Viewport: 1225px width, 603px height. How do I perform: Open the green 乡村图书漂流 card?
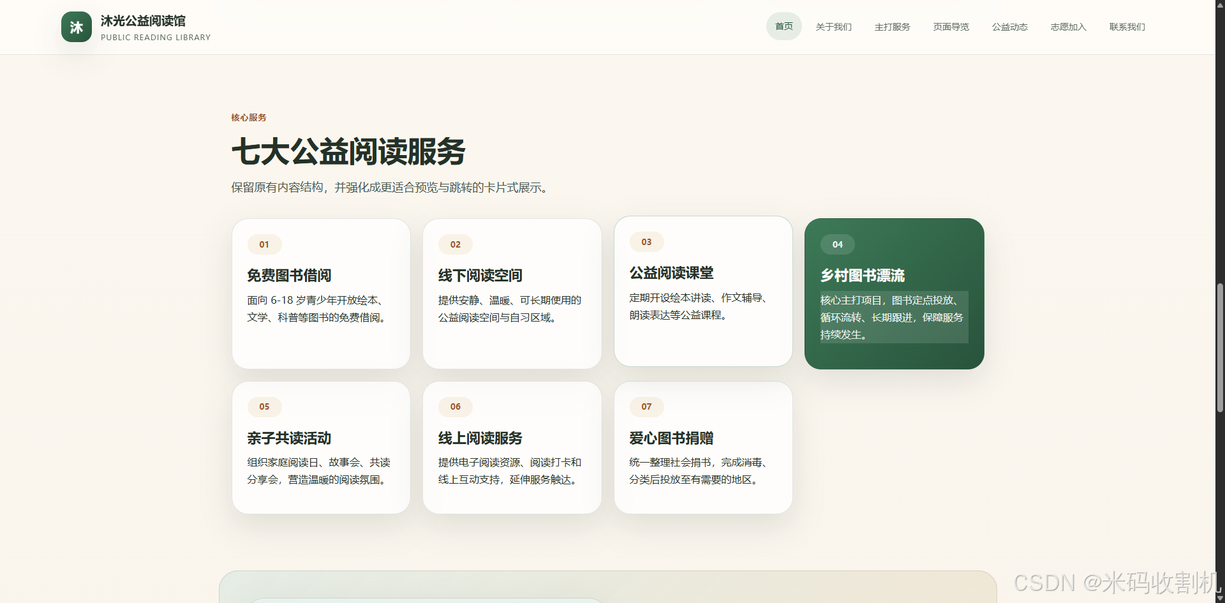[895, 294]
